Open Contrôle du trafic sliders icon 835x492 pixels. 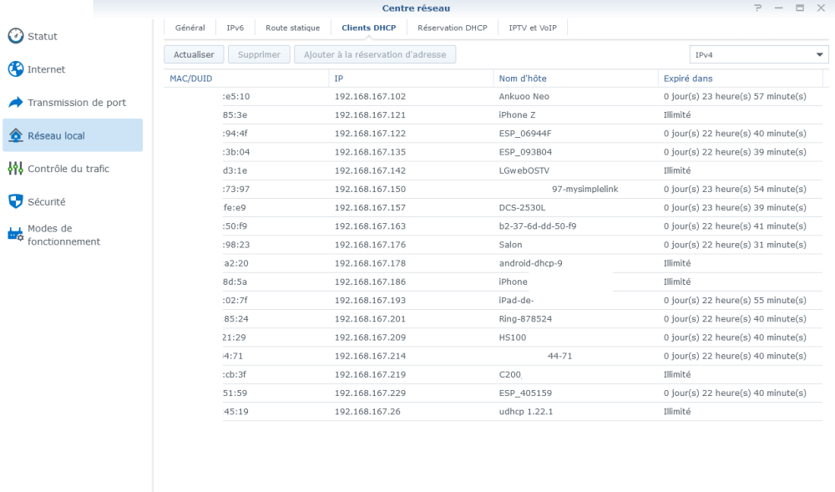tap(15, 169)
